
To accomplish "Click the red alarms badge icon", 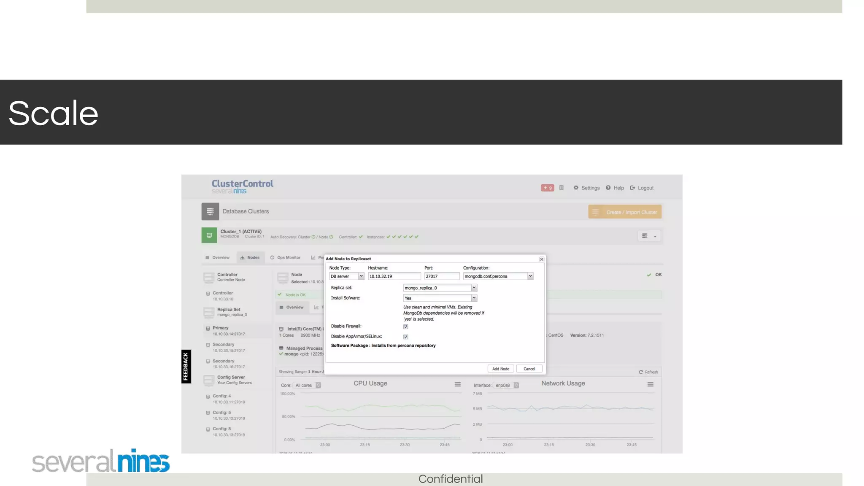I will pos(547,188).
